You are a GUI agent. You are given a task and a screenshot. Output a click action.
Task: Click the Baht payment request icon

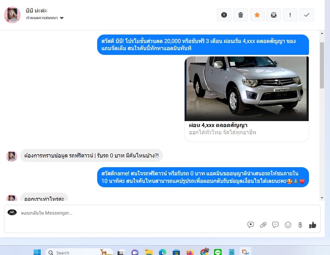(x=300, y=225)
